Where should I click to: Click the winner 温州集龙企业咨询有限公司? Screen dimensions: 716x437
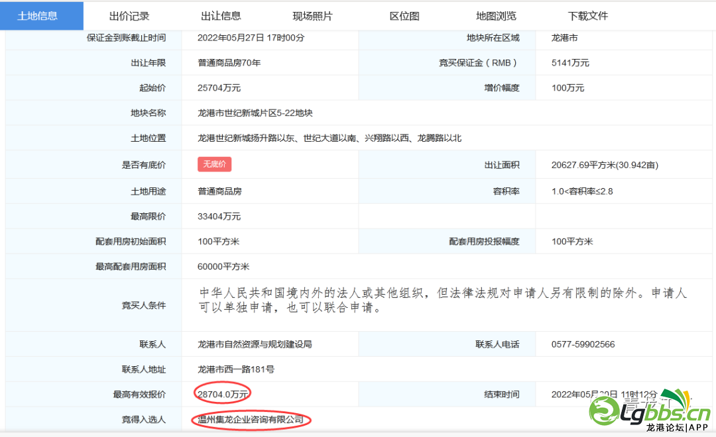251,420
